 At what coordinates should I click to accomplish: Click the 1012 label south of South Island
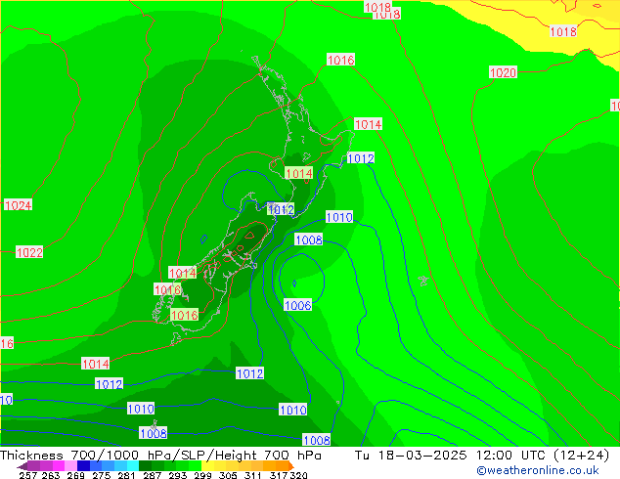[x=250, y=373]
